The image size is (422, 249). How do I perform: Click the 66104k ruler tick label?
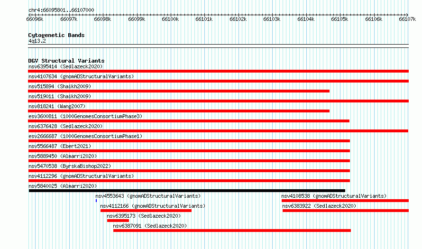(x=306, y=19)
